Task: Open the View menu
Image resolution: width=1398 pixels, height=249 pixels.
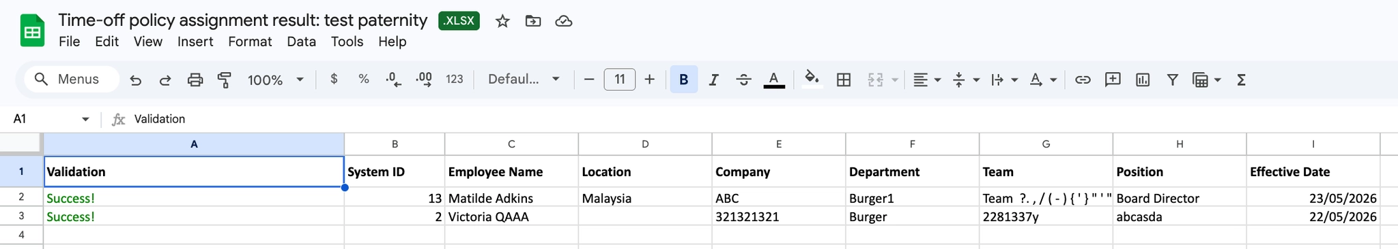Action: pos(148,41)
